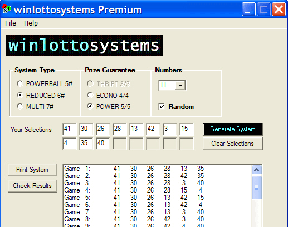
Task: Click the results list scrollbar thumb
Action: [x=257, y=187]
